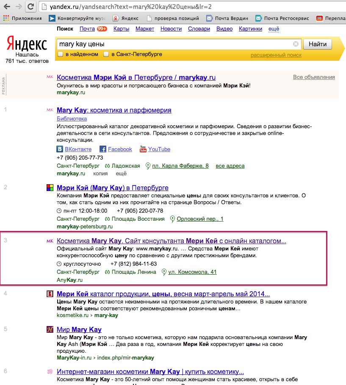Open 'Мэри Кэй (Mary Kay) в Петербурге' result
The height and width of the screenshot is (385, 346).
pyautogui.click(x=113, y=188)
